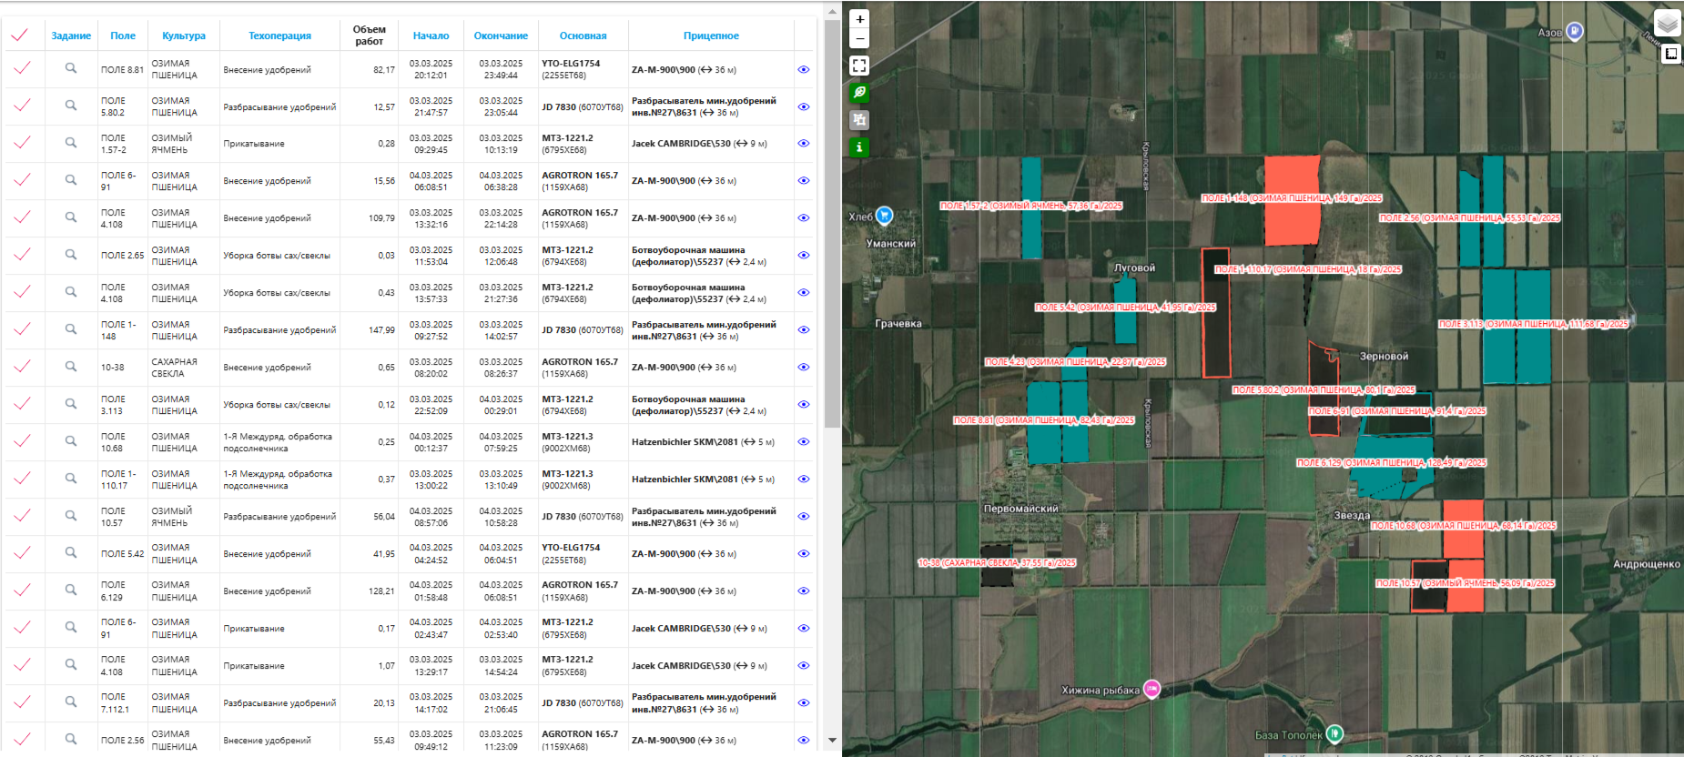This screenshot has height=757, width=1684.
Task: Sort by the Начало column header
Action: pos(431,35)
